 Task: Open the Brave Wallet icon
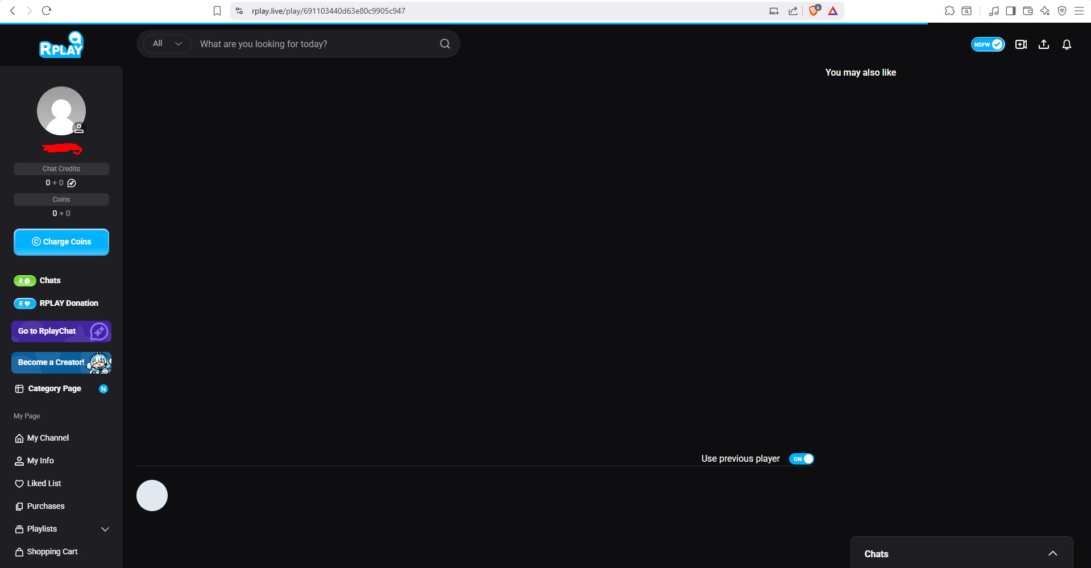point(1028,11)
